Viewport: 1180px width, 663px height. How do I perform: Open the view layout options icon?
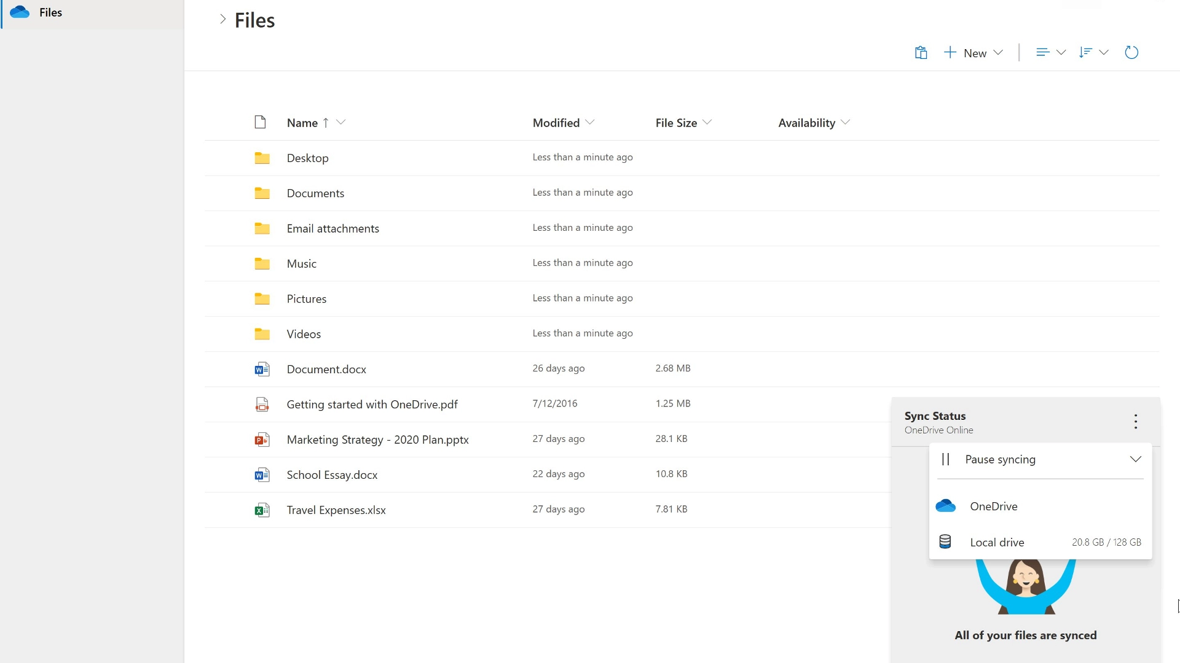point(1050,53)
